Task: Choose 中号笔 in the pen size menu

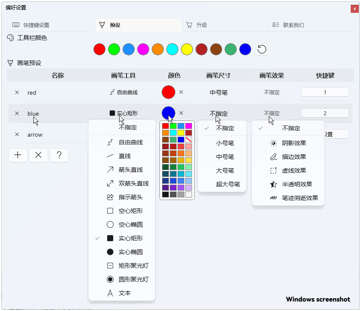Action: (222, 157)
